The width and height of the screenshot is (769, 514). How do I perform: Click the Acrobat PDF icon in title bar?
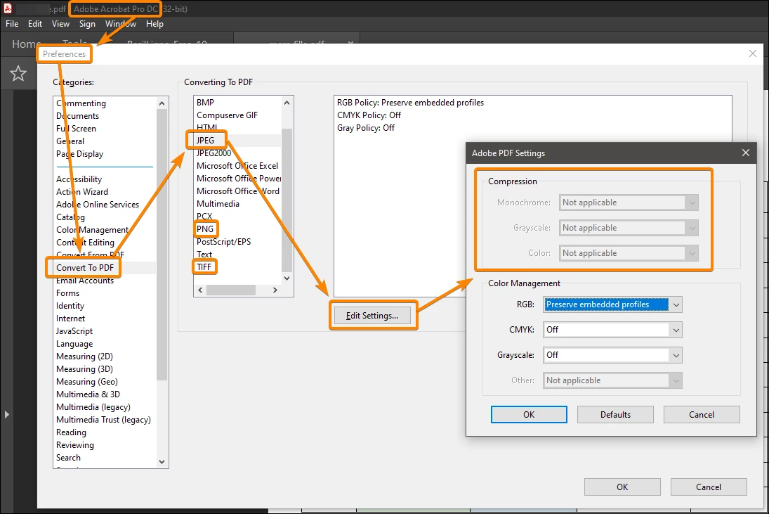pyautogui.click(x=7, y=8)
